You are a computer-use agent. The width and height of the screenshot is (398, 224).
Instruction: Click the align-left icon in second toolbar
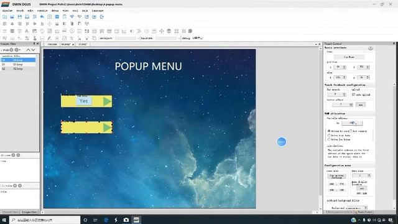[x=5, y=24]
